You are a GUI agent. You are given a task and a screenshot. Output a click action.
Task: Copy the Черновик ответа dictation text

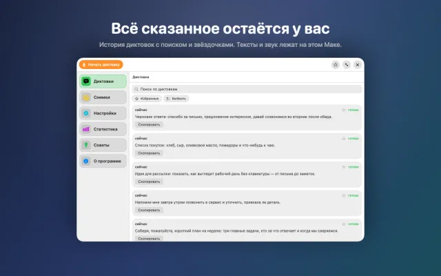[x=149, y=124]
